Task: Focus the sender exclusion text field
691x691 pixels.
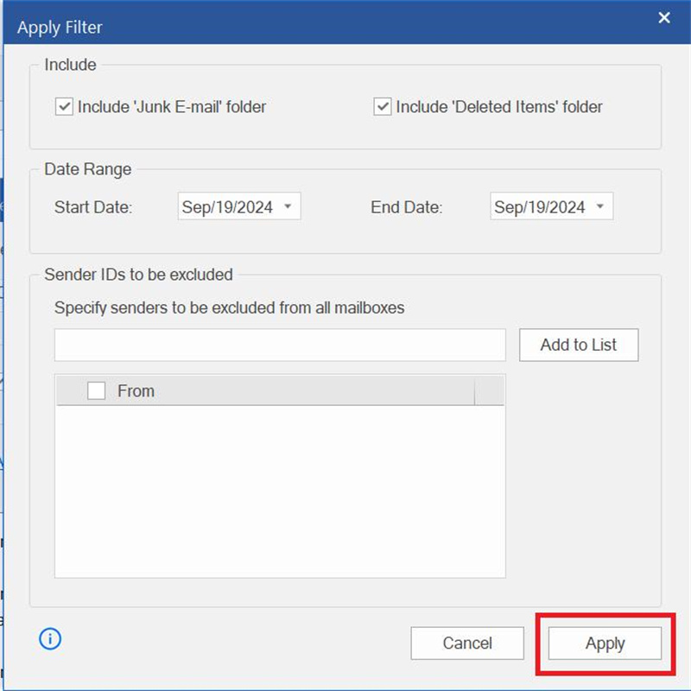Action: (280, 345)
